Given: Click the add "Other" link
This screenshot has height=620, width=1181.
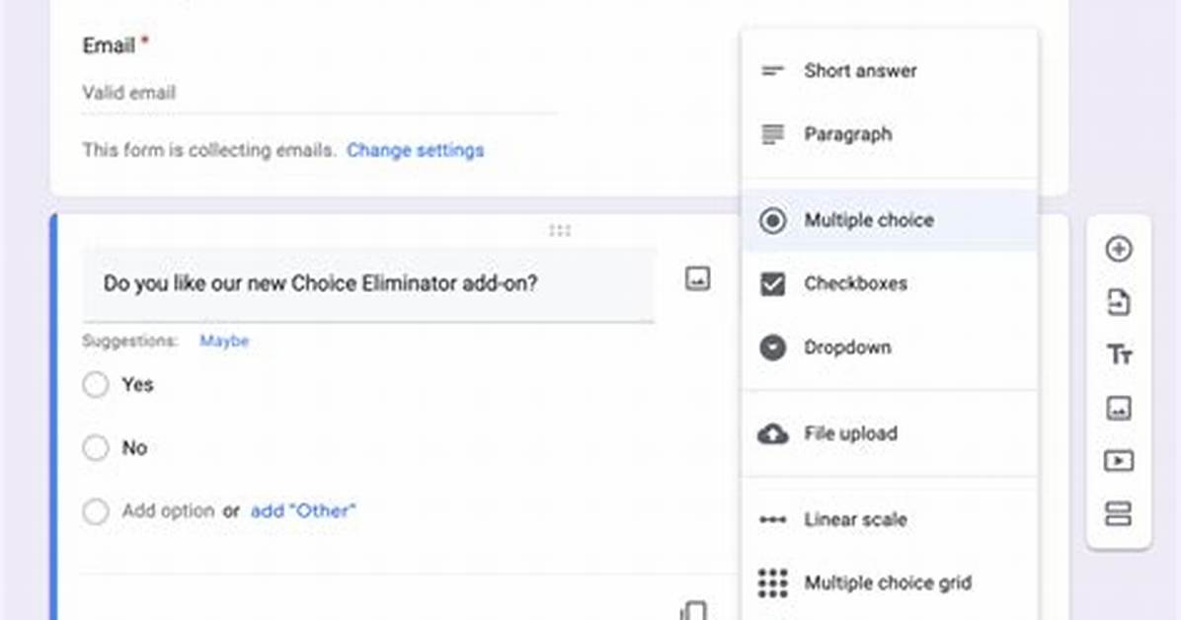Looking at the screenshot, I should click(303, 510).
